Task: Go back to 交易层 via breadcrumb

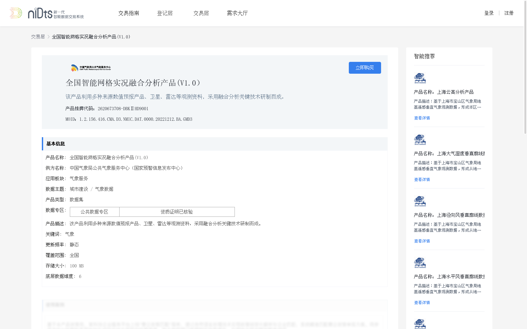Action: pos(38,37)
